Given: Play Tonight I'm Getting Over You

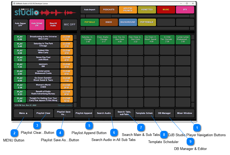Looking at the screenshot, I should tap(20, 100).
